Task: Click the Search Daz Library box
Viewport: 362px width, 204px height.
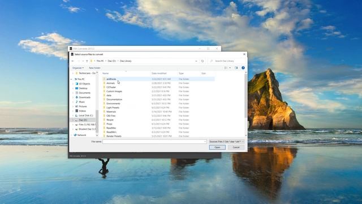Action: (x=227, y=61)
